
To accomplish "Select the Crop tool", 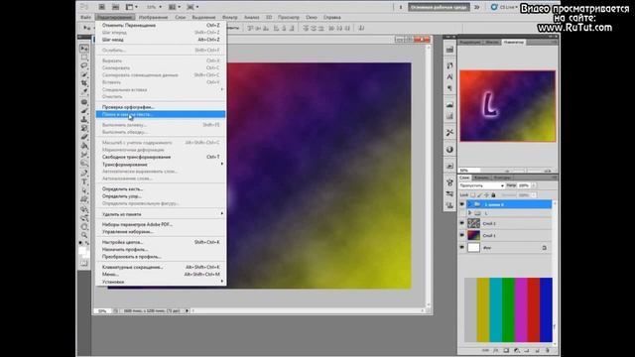I will coord(84,83).
